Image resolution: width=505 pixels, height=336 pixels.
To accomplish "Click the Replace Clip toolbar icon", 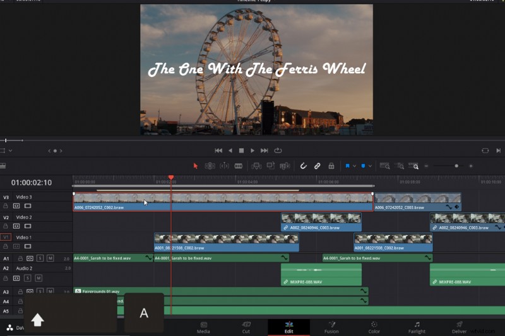I will tap(285, 166).
